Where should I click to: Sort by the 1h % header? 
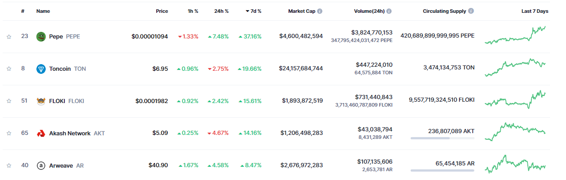point(193,11)
